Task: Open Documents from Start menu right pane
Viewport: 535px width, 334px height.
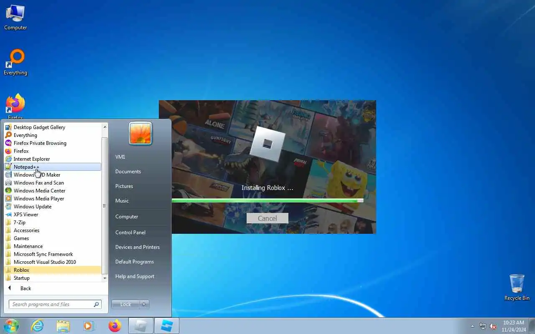Action: (128, 171)
